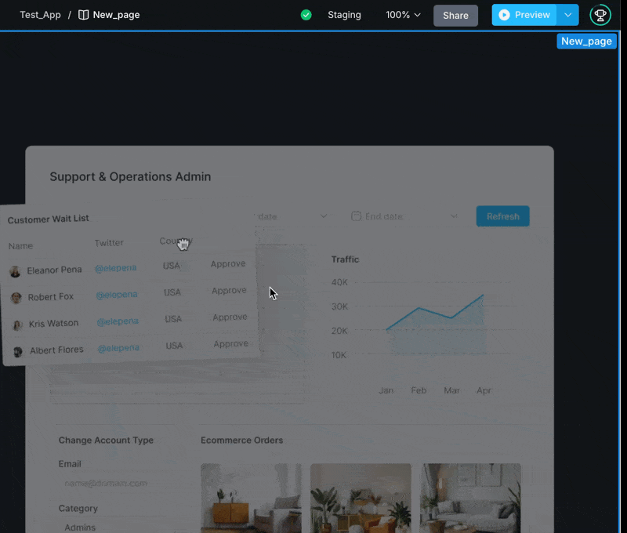Approve Eleanor Pena in the wait list
The width and height of the screenshot is (627, 533).
pos(228,264)
